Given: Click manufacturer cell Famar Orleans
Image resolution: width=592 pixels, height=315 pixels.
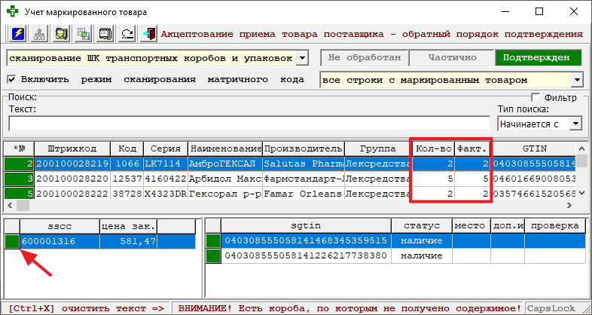Looking at the screenshot, I should [304, 194].
